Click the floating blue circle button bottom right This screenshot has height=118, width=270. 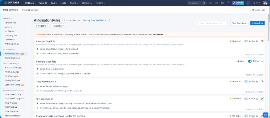(x=266, y=115)
